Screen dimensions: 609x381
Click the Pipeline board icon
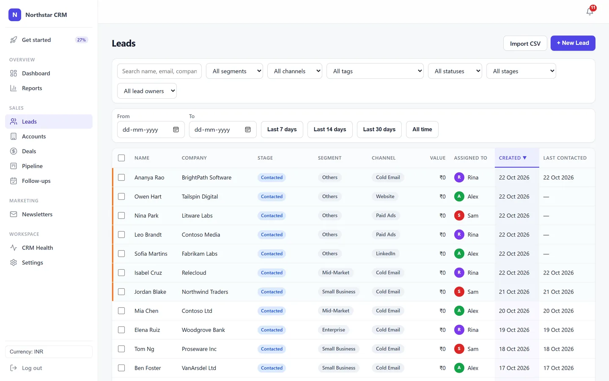pyautogui.click(x=14, y=166)
